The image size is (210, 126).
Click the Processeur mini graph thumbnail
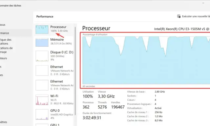click(42, 30)
